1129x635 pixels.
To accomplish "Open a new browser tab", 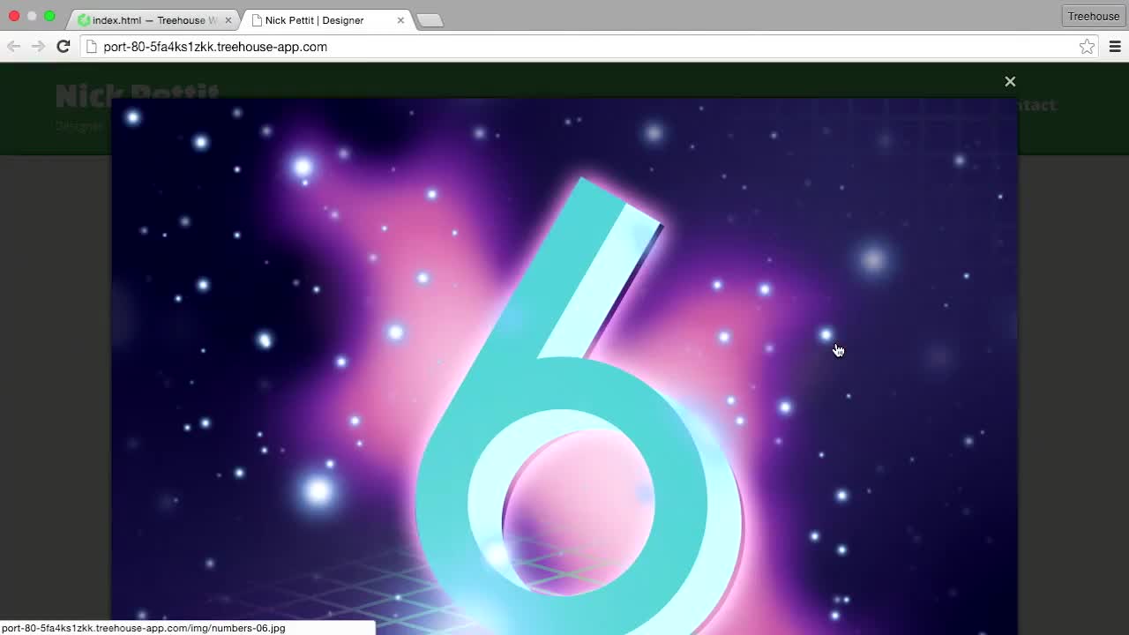I will pos(430,18).
